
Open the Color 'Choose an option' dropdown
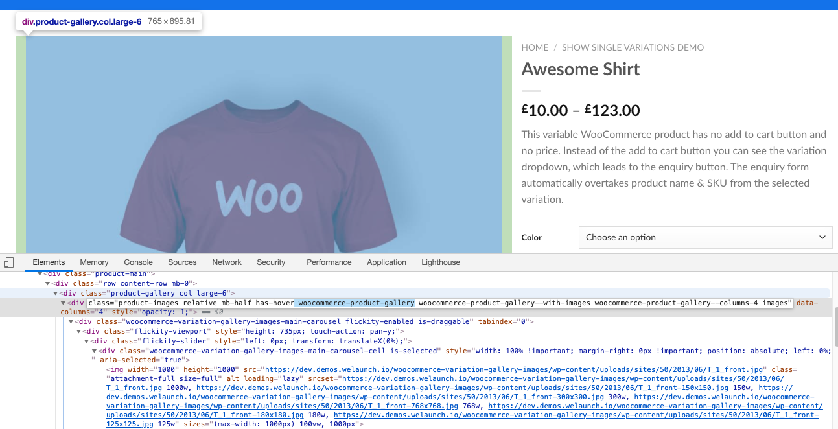click(705, 237)
